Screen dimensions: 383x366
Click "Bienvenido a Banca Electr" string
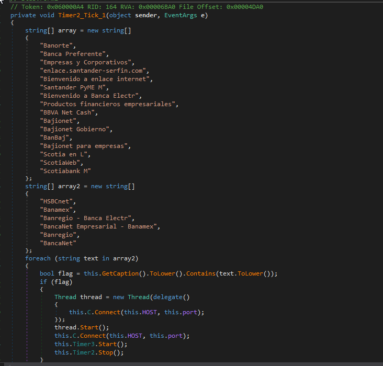coord(89,96)
